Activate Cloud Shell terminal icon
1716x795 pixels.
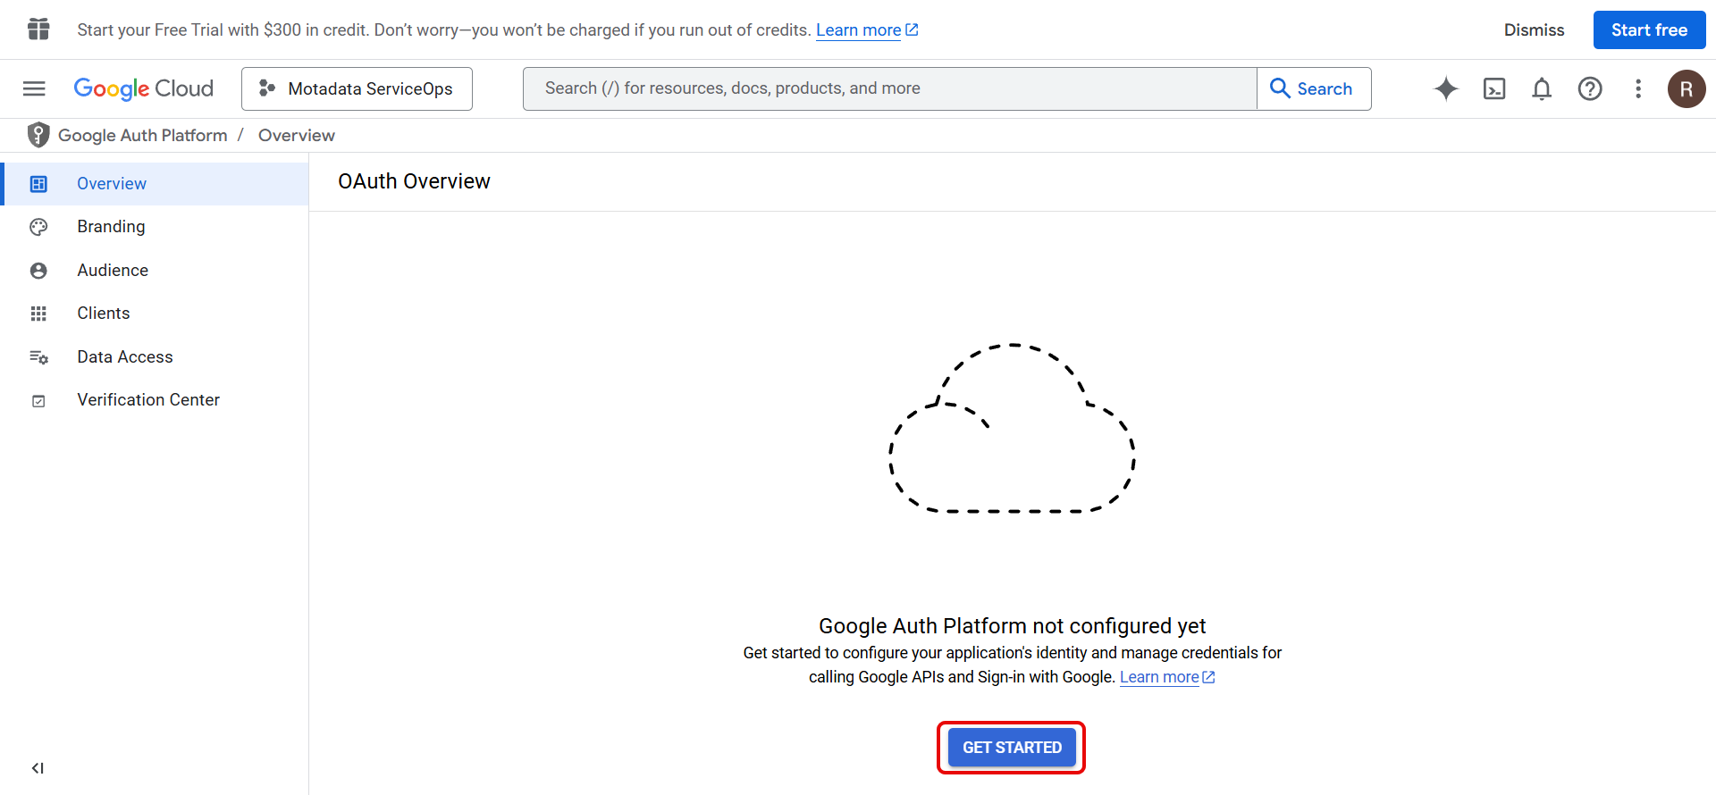click(x=1494, y=88)
